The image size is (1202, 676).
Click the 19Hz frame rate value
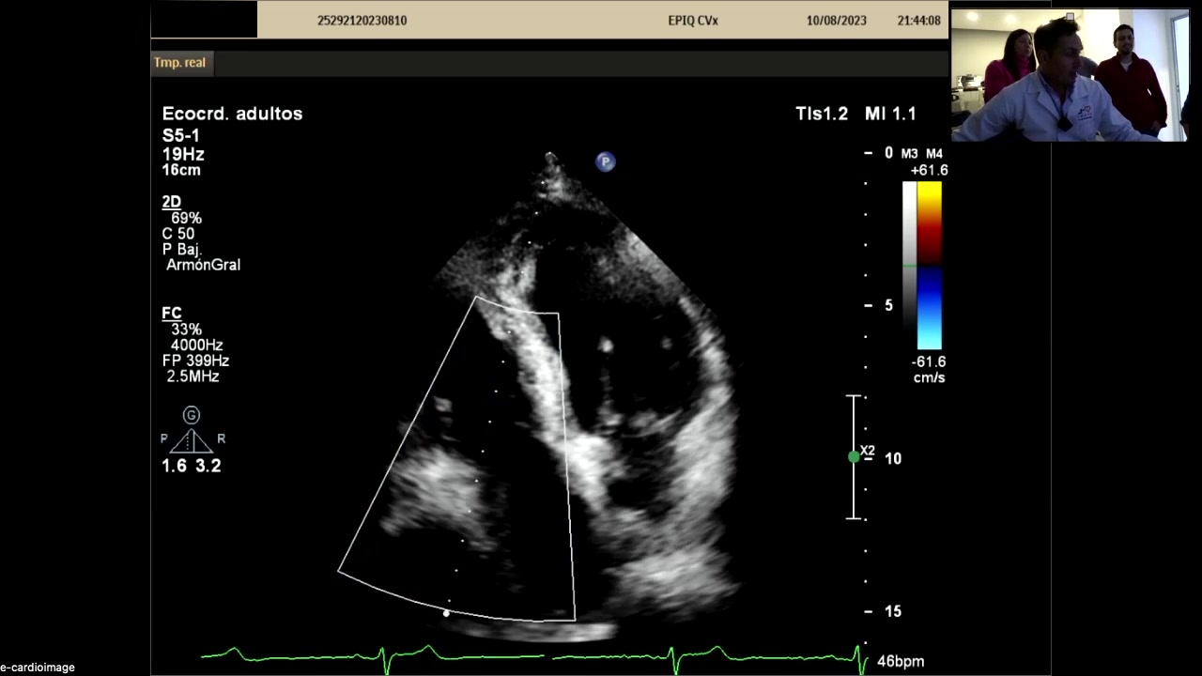tap(183, 154)
